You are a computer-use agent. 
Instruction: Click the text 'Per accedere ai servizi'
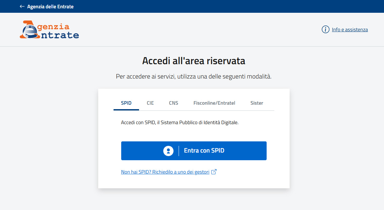[145, 77]
